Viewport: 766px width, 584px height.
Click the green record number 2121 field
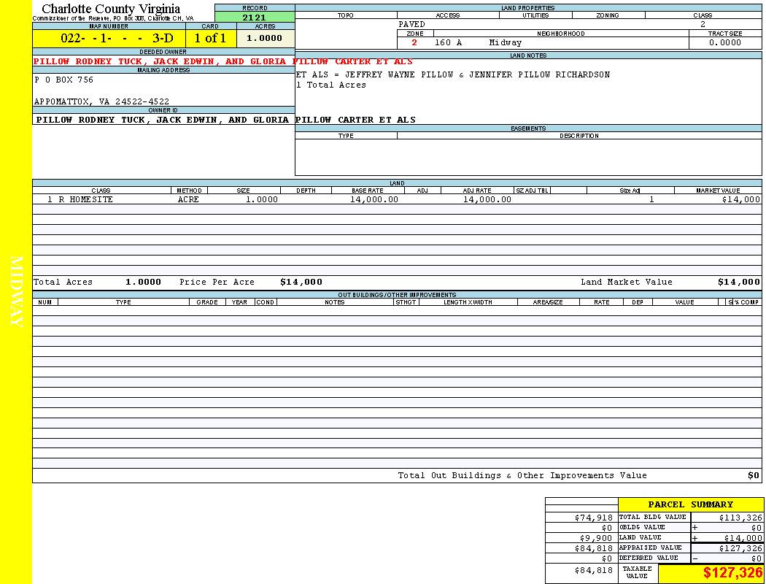coord(255,18)
